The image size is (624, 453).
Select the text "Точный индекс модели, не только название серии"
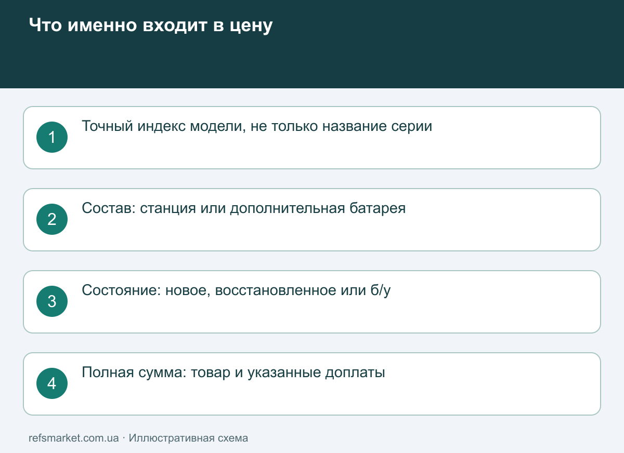(257, 126)
